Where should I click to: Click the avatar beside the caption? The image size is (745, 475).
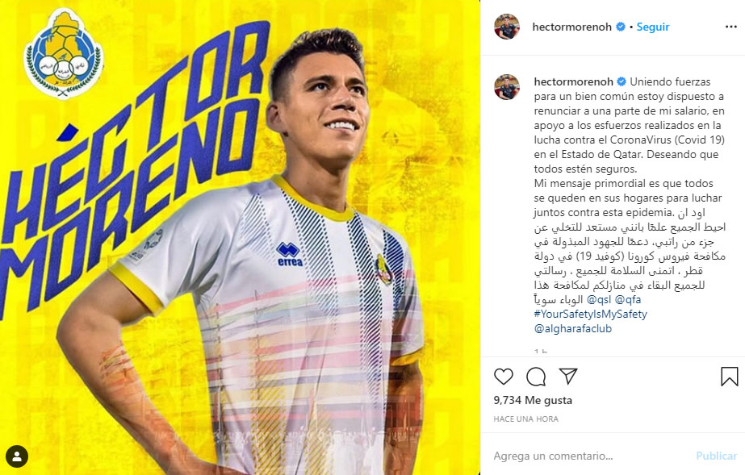pyautogui.click(x=507, y=87)
